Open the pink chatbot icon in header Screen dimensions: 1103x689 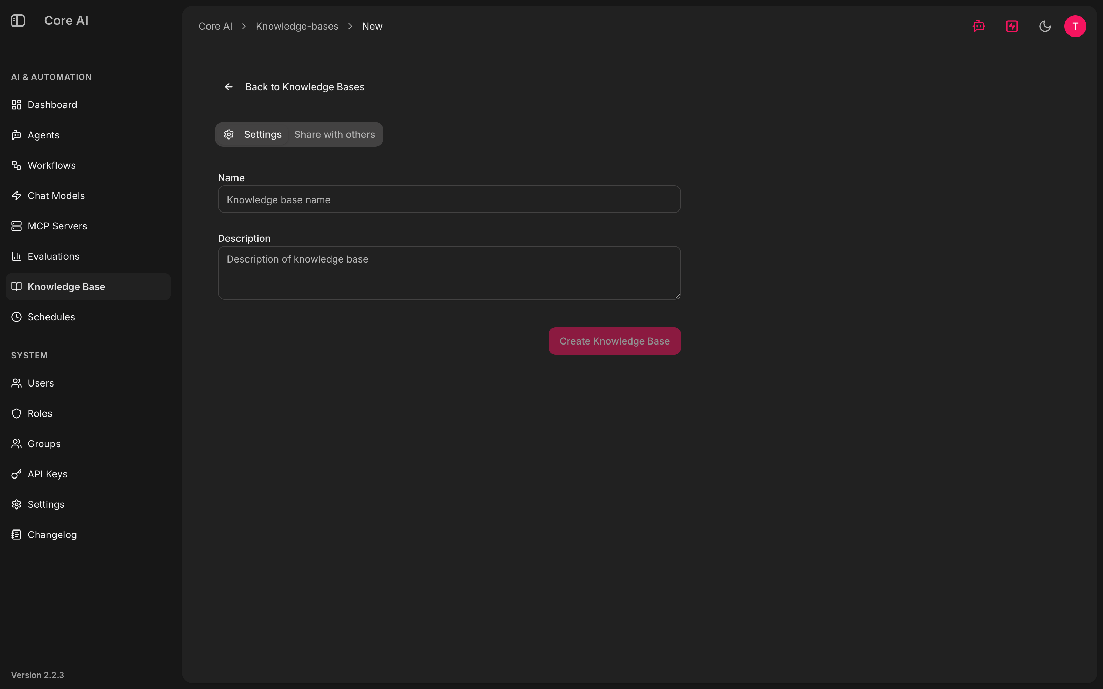pyautogui.click(x=979, y=26)
